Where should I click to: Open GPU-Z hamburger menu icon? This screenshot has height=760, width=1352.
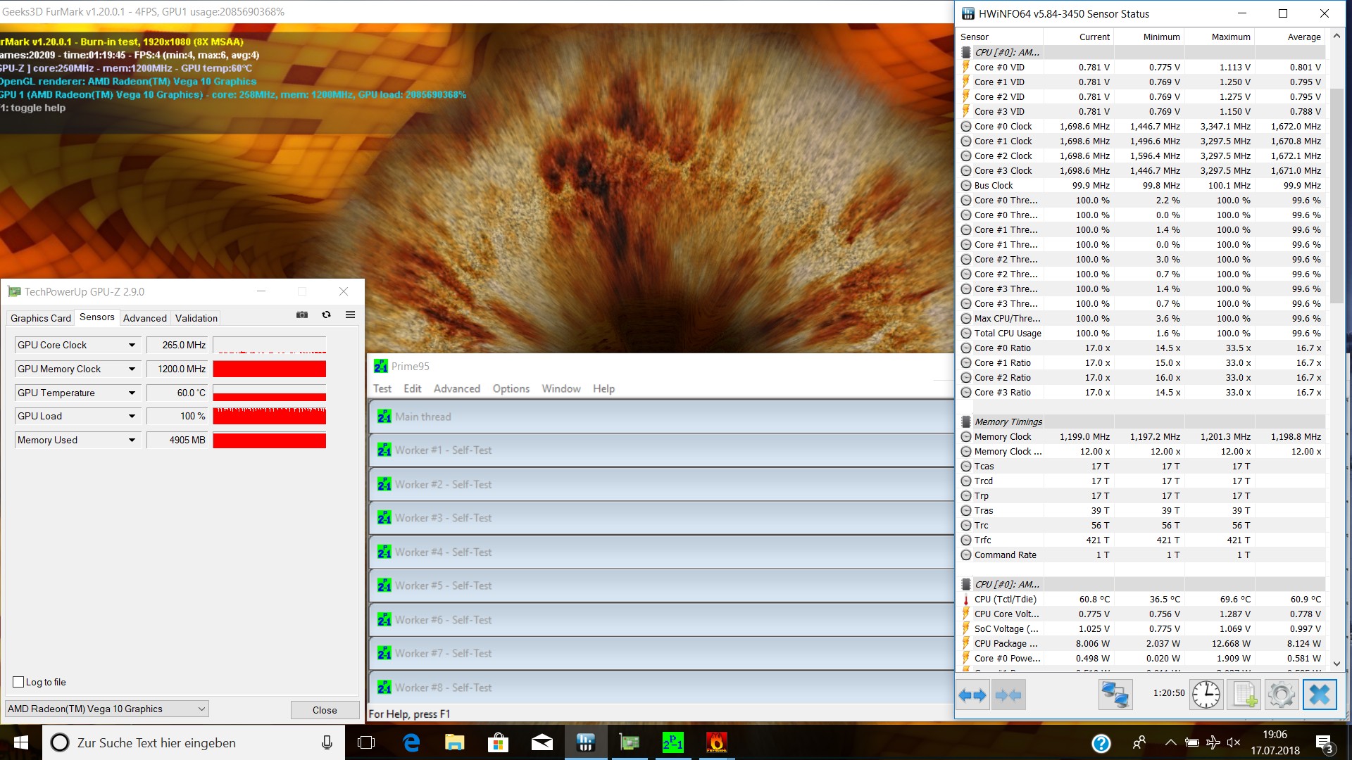[350, 315]
